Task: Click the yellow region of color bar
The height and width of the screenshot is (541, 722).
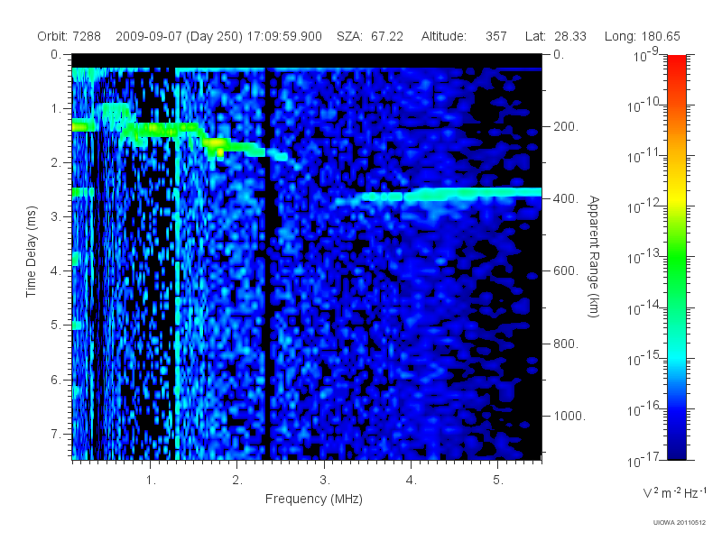Action: pos(676,196)
